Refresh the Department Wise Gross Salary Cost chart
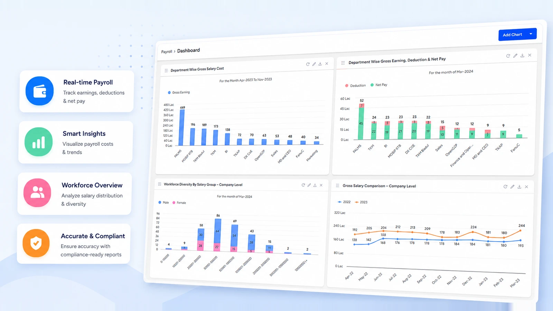The height and width of the screenshot is (311, 553). click(x=308, y=64)
